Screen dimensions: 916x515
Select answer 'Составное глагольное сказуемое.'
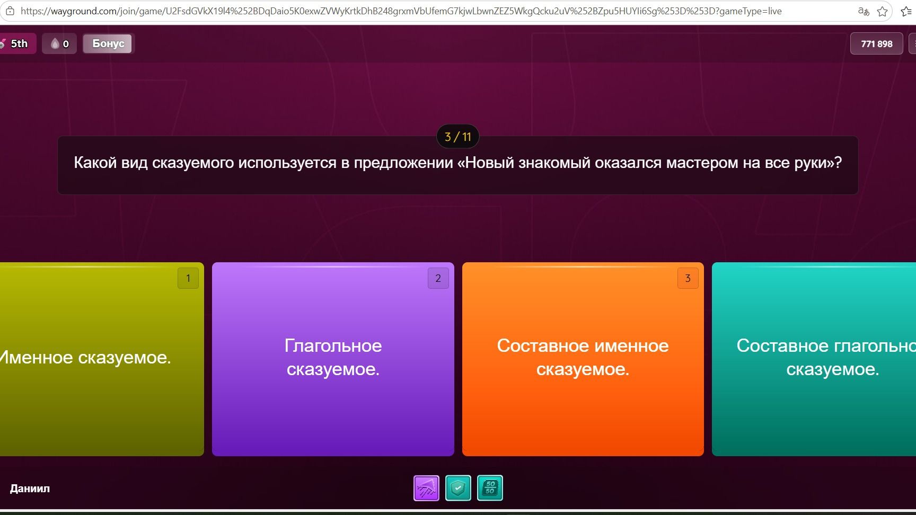[814, 359]
